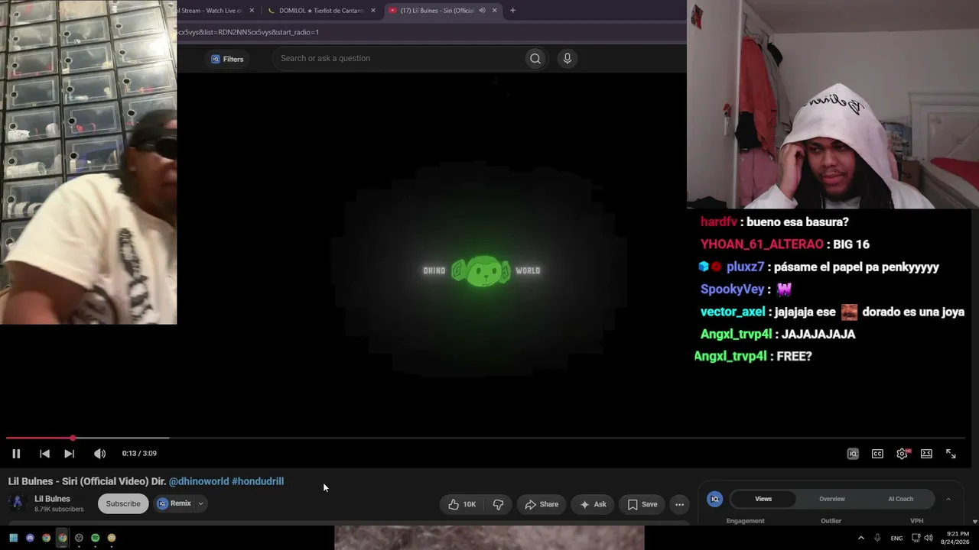Open the OBS Studio taskbar icon
Screen dimensions: 979x550
point(79,538)
